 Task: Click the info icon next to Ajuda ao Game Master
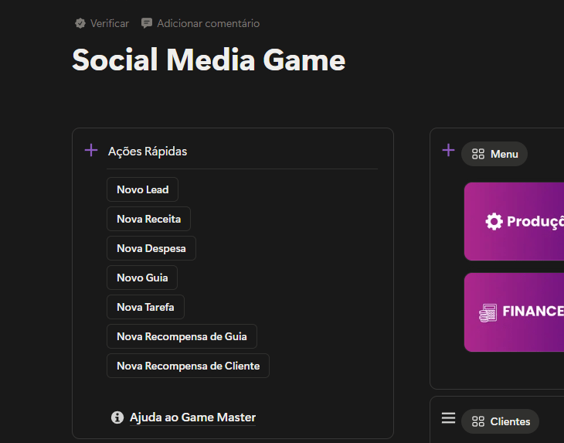(x=117, y=417)
